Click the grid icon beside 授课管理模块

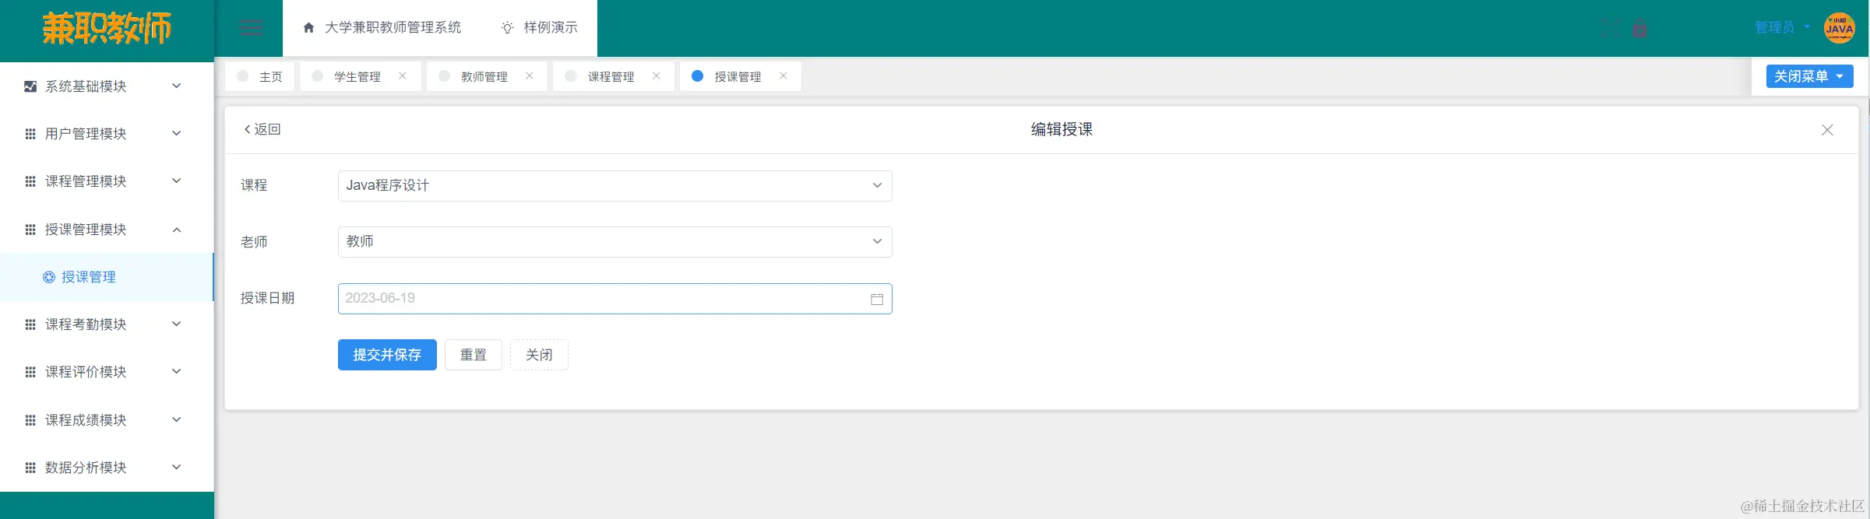click(x=30, y=230)
